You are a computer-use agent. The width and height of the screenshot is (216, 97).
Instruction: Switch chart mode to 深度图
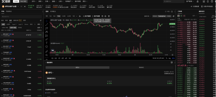coord(168,16)
